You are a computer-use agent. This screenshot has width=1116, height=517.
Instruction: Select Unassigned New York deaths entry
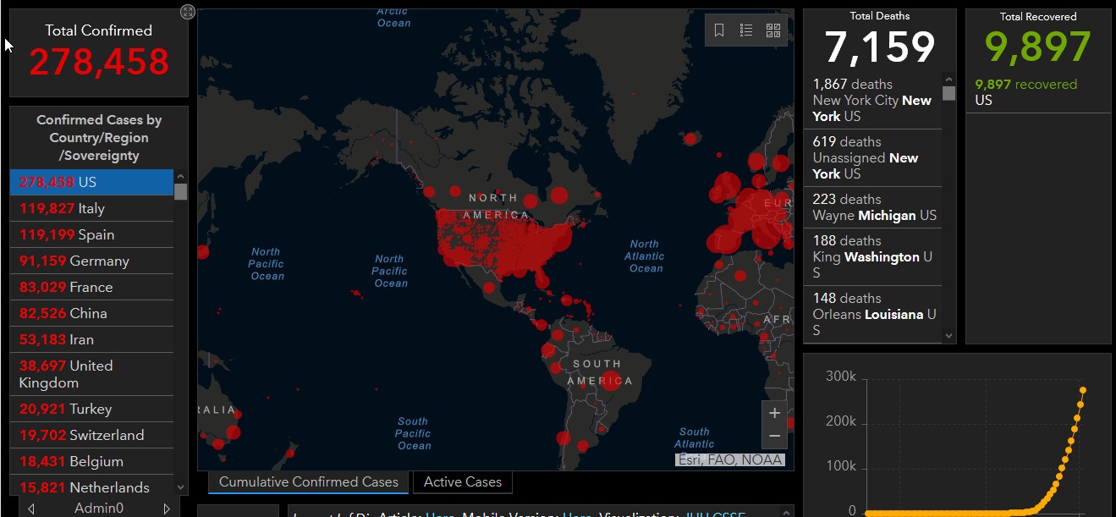pyautogui.click(x=872, y=157)
